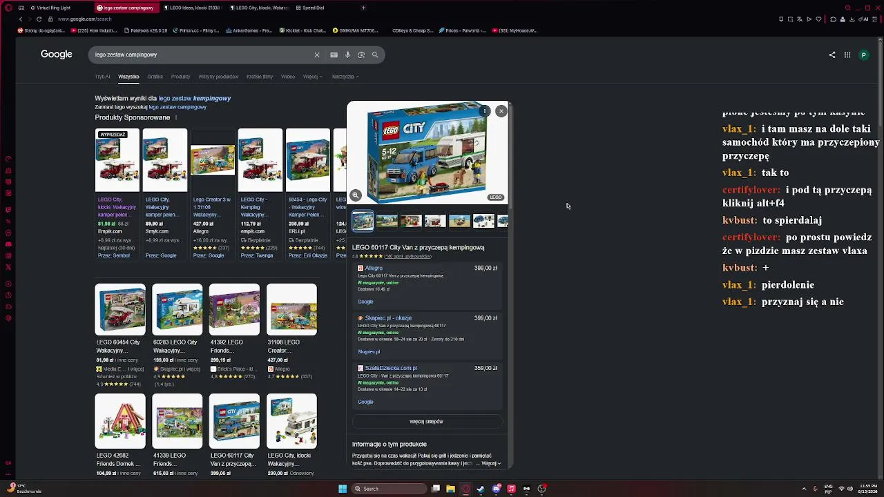Open the volume control in system tray
The image size is (884, 497).
coord(850,489)
